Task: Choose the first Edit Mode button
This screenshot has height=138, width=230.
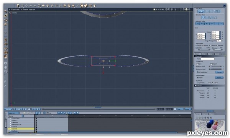Action: click(x=201, y=11)
